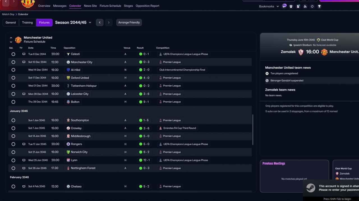
Task: Click the up chevron beside Manchester United
Action: [x=11, y=38]
